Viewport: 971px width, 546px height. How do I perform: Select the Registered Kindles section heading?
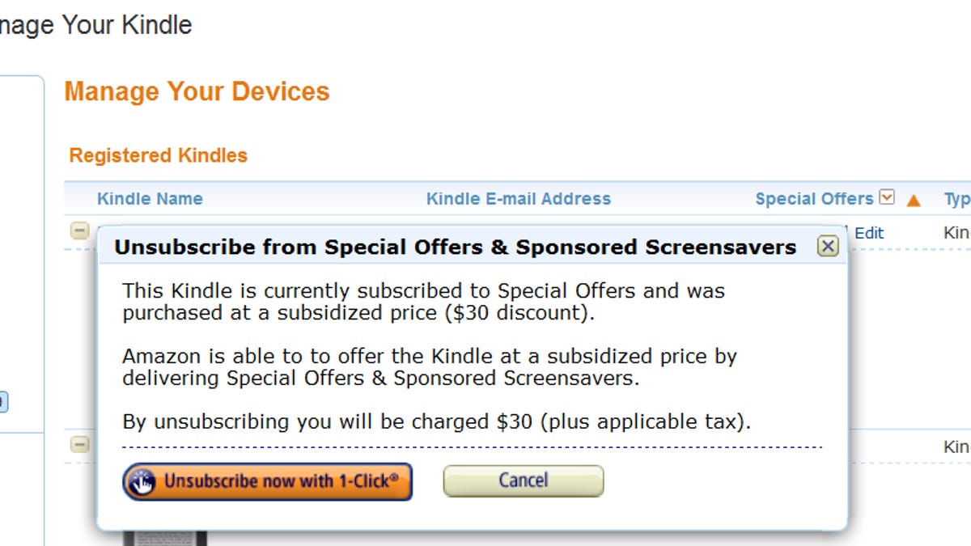(x=158, y=155)
